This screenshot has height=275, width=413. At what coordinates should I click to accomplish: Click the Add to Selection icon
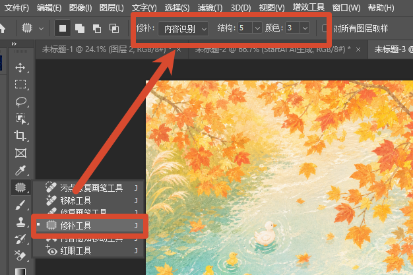point(80,28)
